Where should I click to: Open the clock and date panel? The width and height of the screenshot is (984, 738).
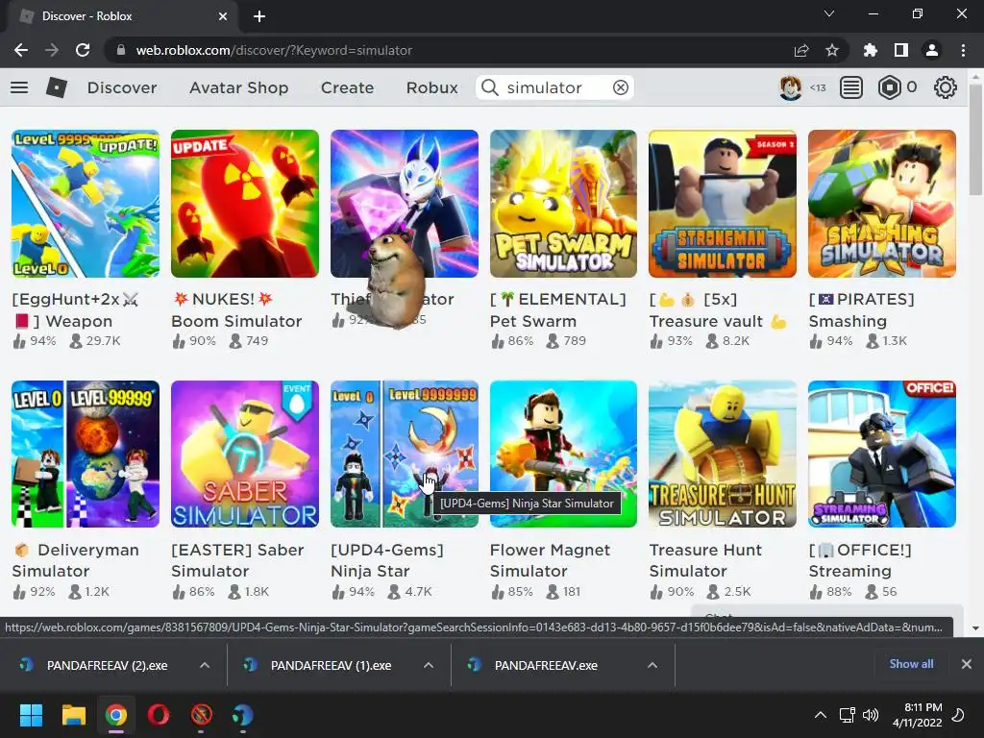[x=918, y=715]
